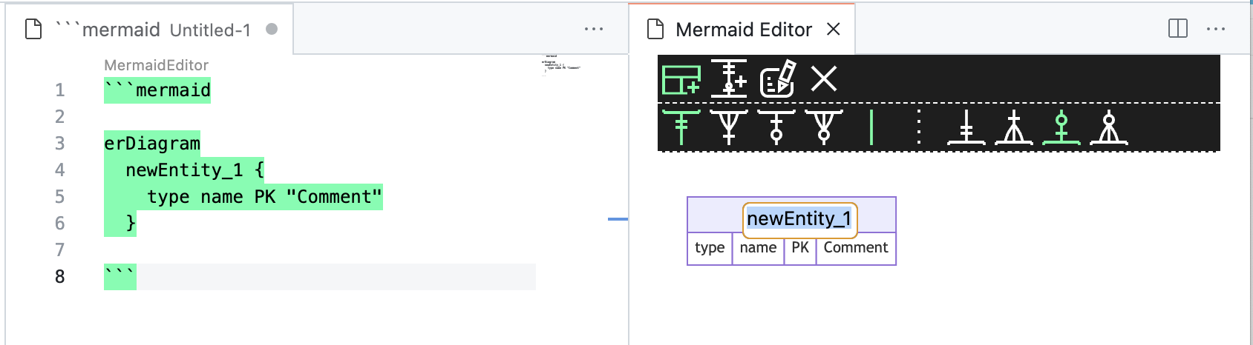1253x345 pixels.
Task: Select end cardinality exactly-one icon
Action: 966,127
